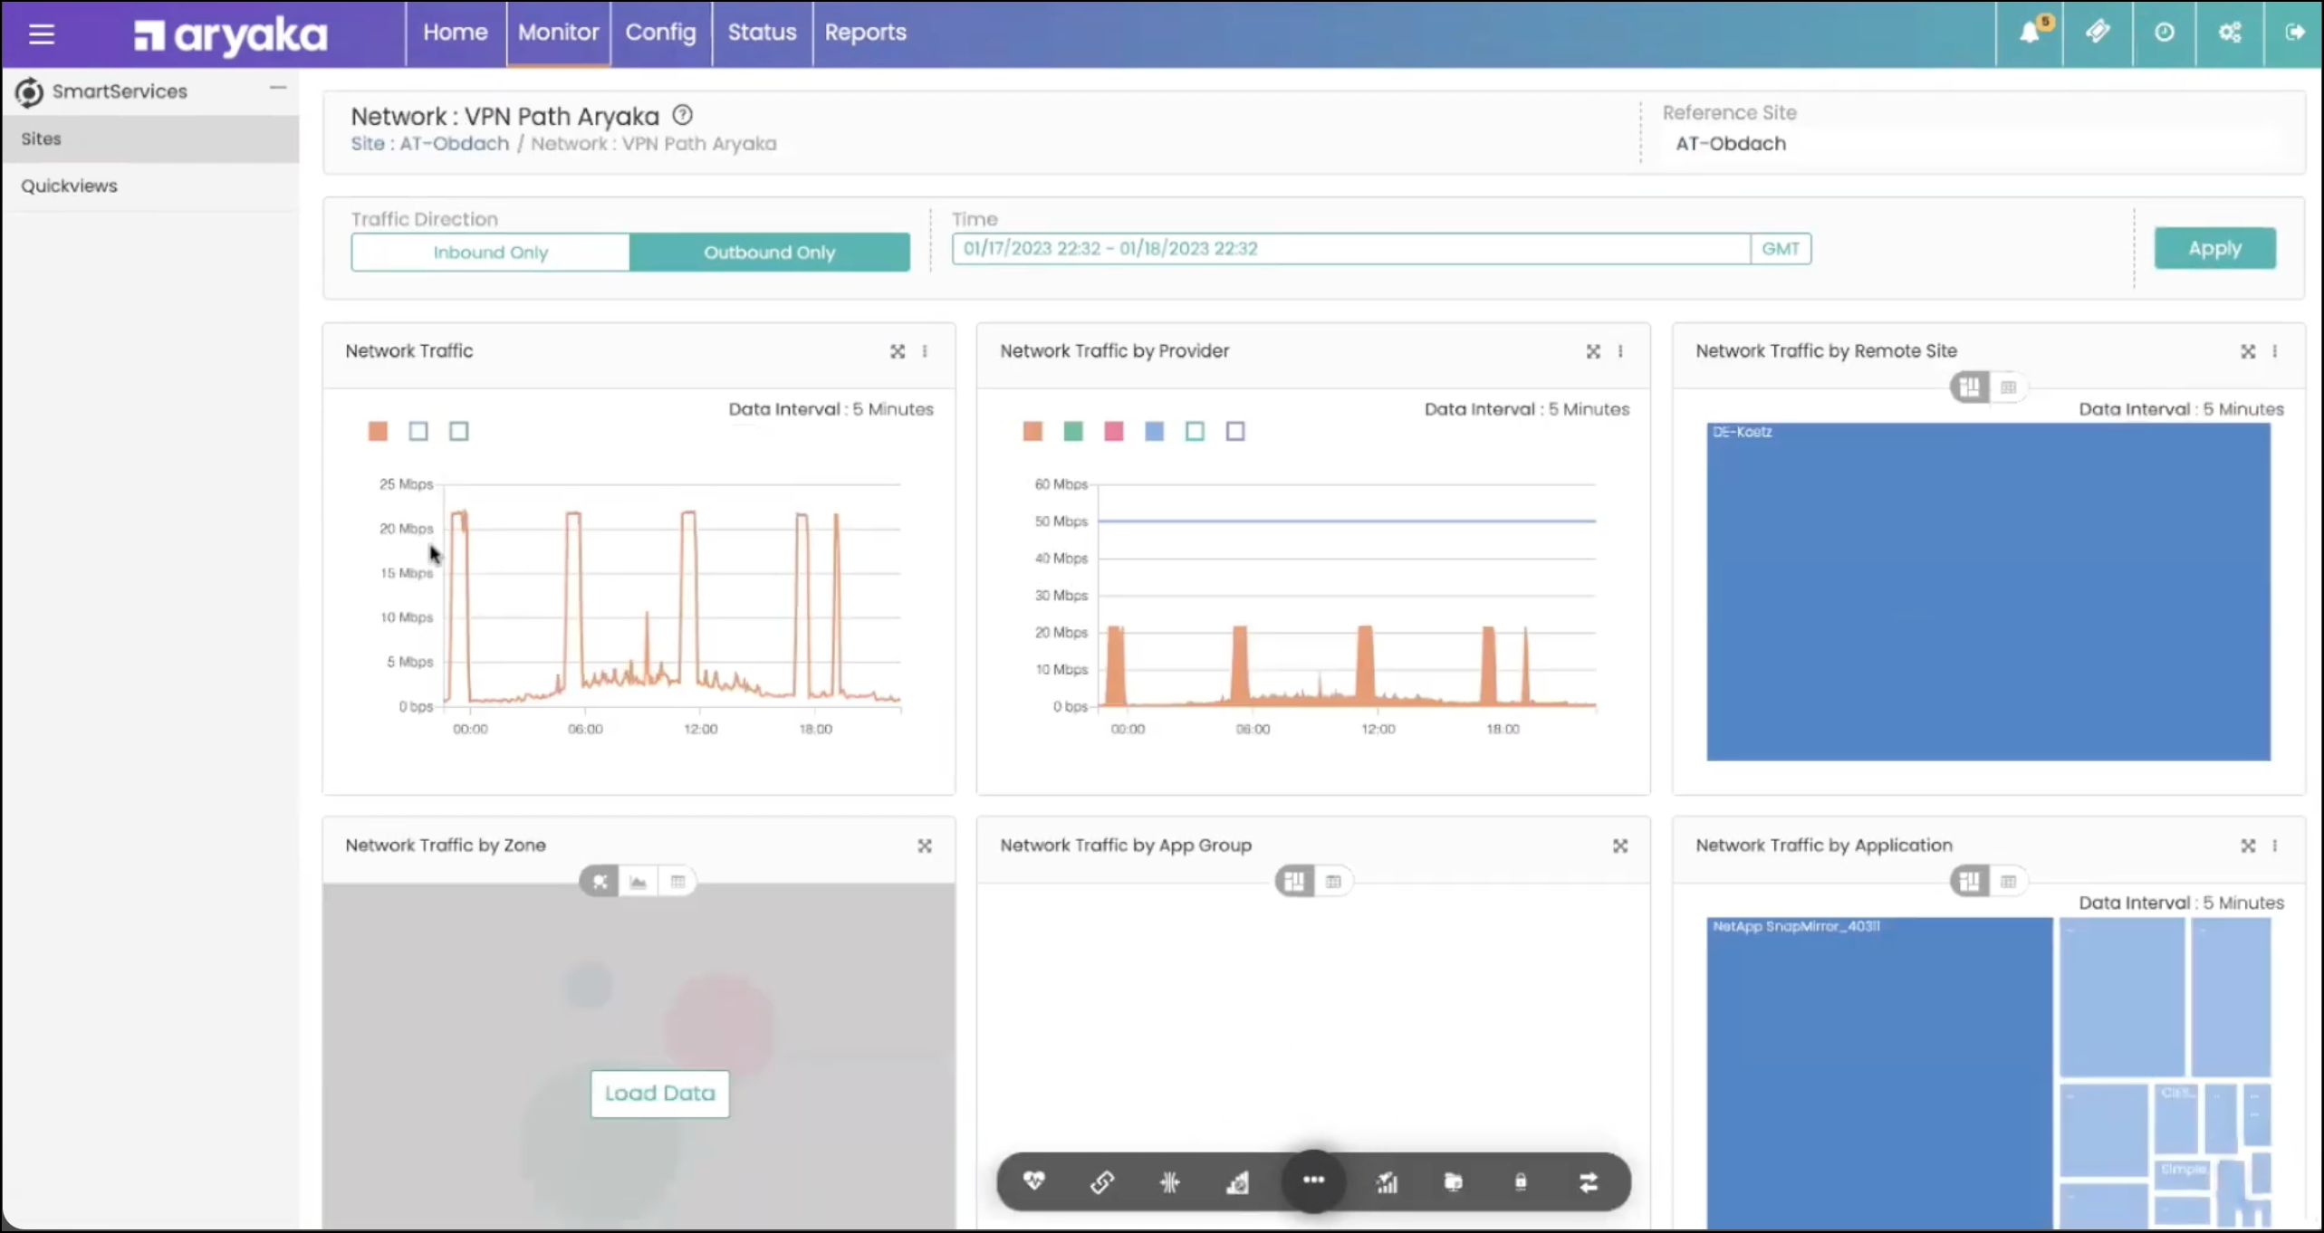The image size is (2324, 1233).
Task: Switch Application panel to table view
Action: [2008, 881]
